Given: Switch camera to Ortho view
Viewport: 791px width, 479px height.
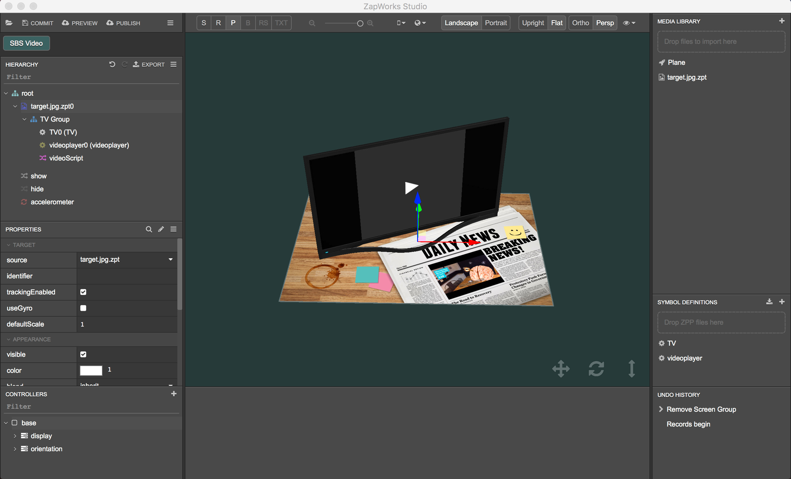Looking at the screenshot, I should click(580, 23).
